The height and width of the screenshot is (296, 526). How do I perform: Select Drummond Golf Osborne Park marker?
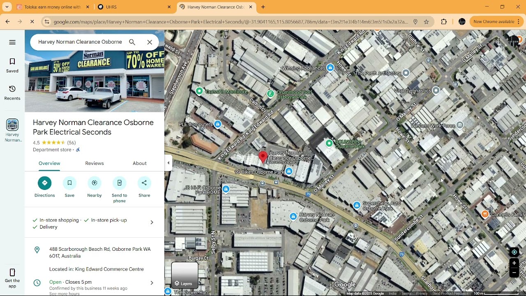pyautogui.click(x=270, y=94)
